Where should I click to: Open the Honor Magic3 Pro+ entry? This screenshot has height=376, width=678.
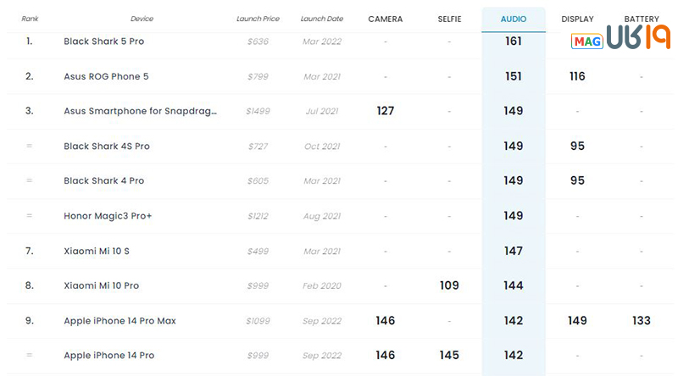[108, 216]
